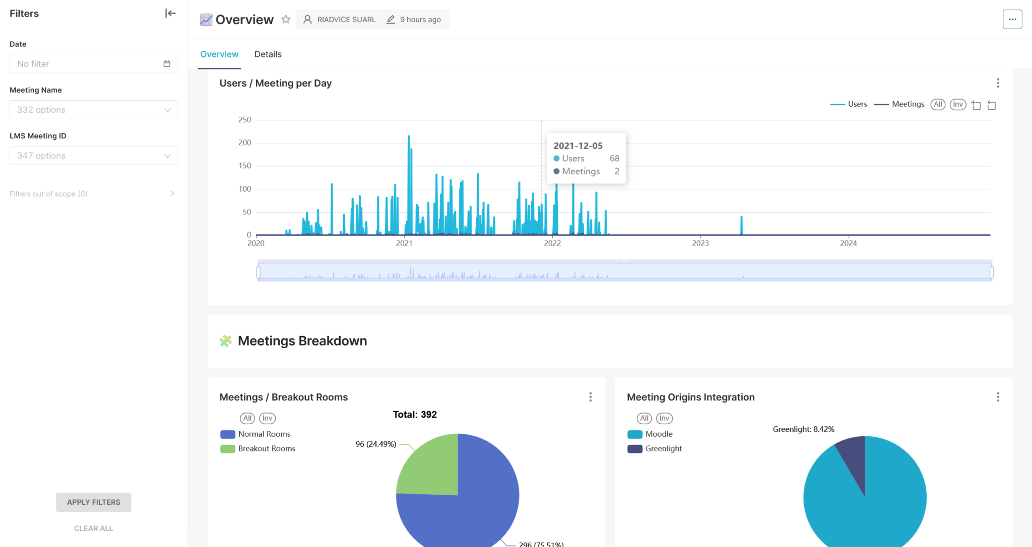This screenshot has width=1032, height=547.
Task: Open Users / Meeting per Day chart menu
Action: coord(998,83)
